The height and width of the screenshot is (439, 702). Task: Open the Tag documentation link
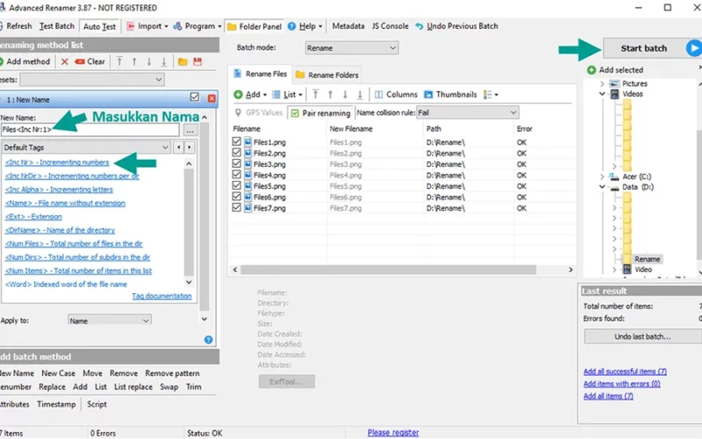point(161,296)
